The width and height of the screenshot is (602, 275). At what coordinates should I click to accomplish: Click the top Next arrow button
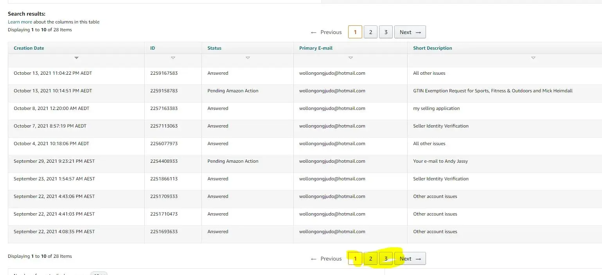pyautogui.click(x=410, y=32)
